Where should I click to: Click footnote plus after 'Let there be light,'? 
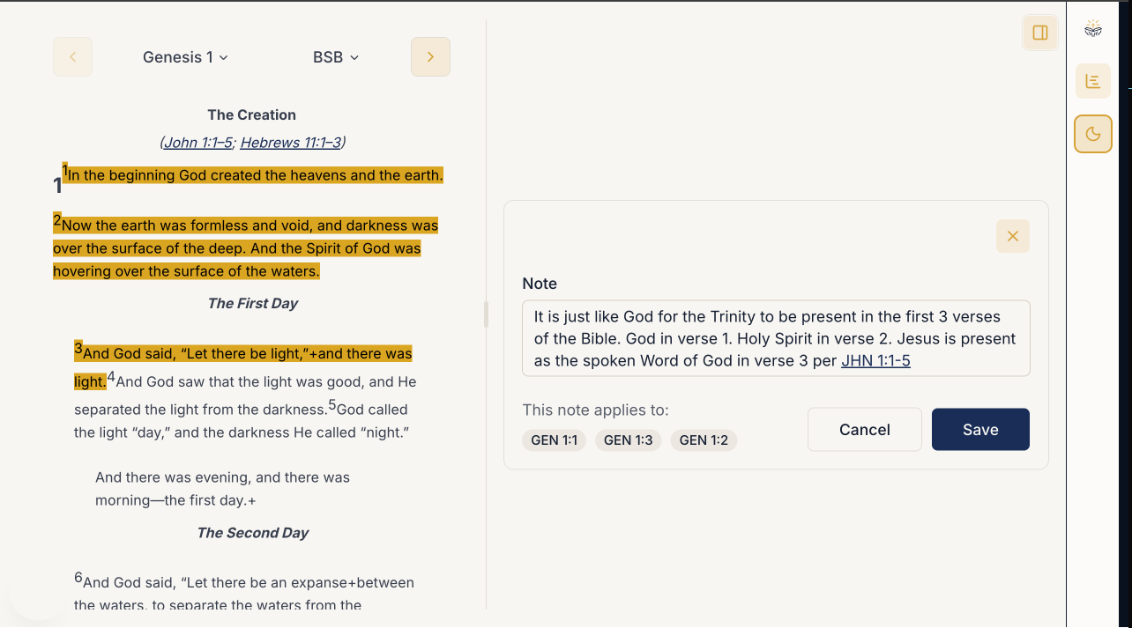[x=313, y=353]
